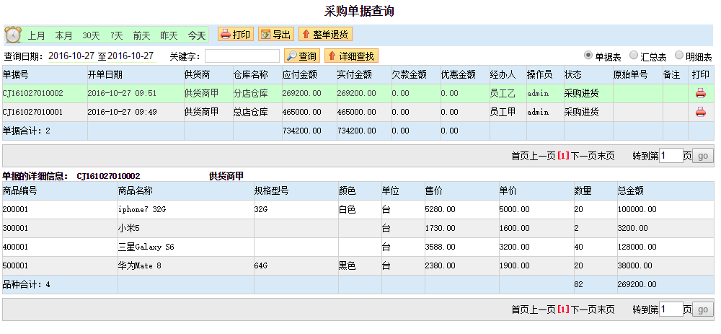The image size is (721, 334).
Task: Focus the 关键字 keyword input box
Action: coord(242,56)
